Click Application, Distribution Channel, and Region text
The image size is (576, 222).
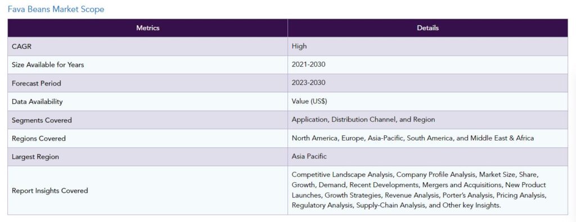click(x=363, y=120)
